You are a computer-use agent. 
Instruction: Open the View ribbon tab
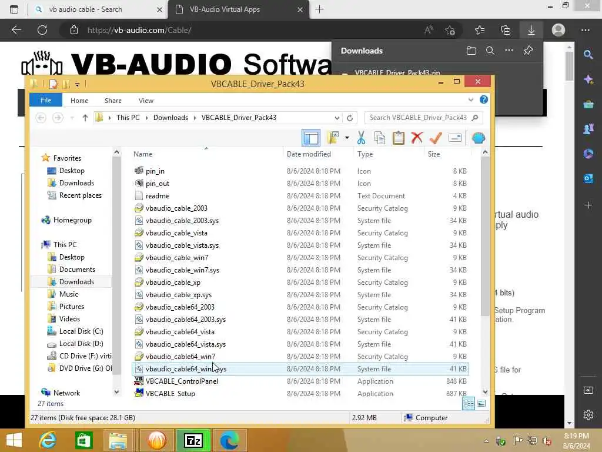tap(146, 100)
